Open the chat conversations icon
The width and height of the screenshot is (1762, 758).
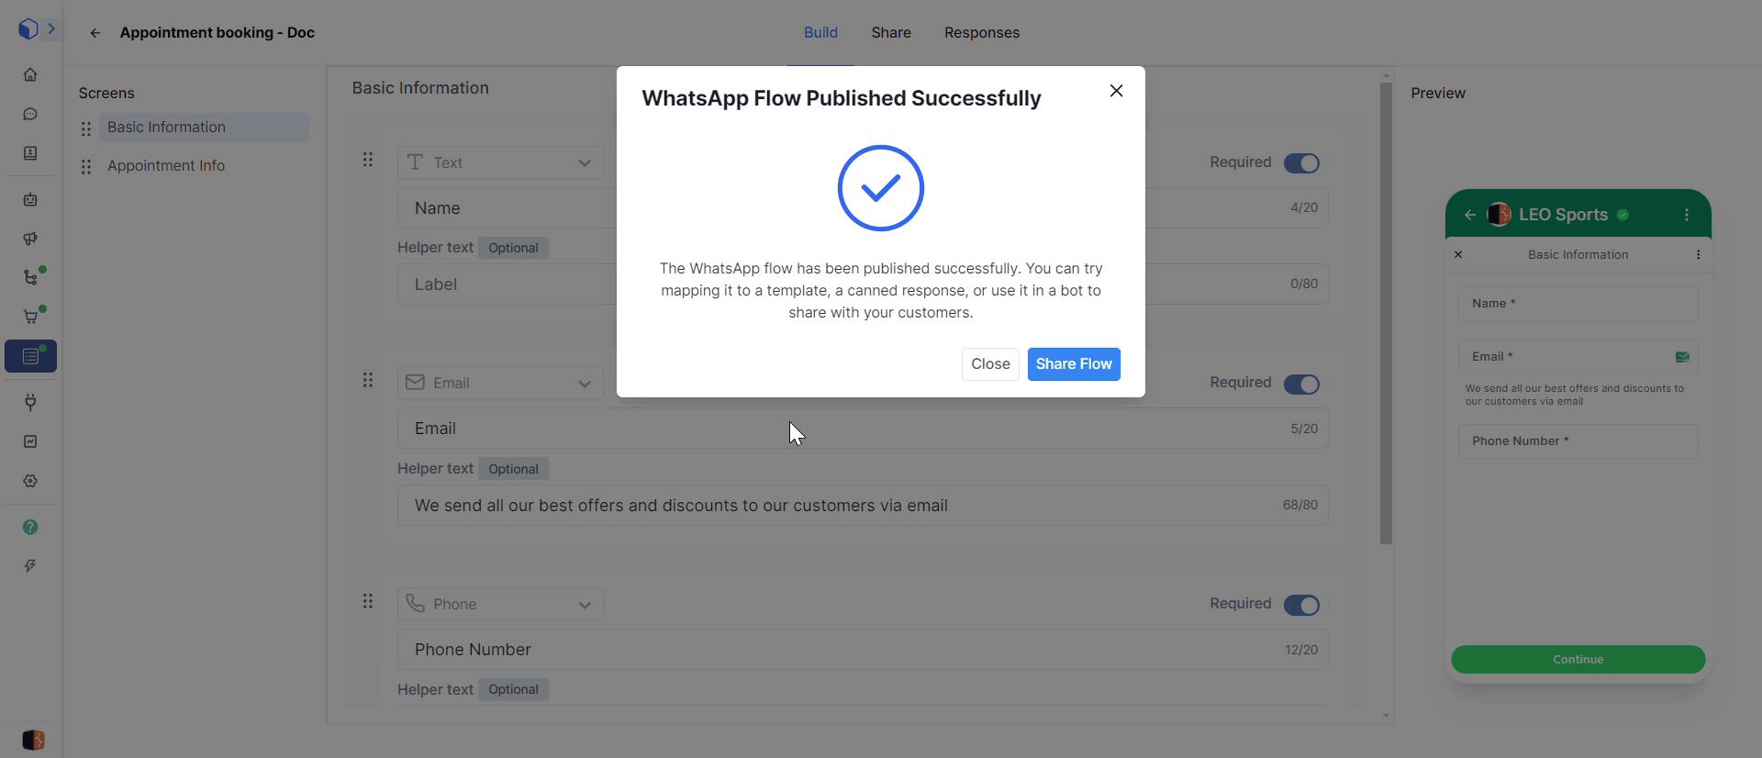tap(30, 114)
